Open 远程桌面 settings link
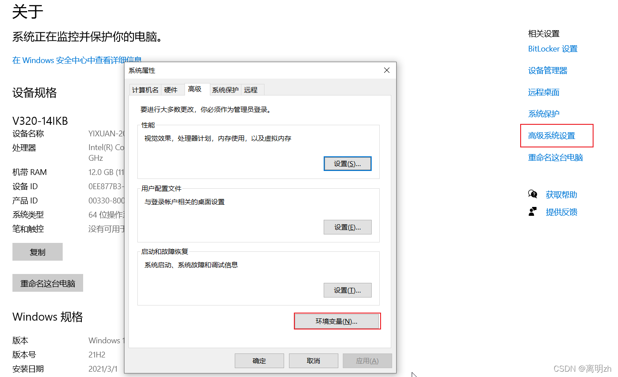 click(x=543, y=92)
